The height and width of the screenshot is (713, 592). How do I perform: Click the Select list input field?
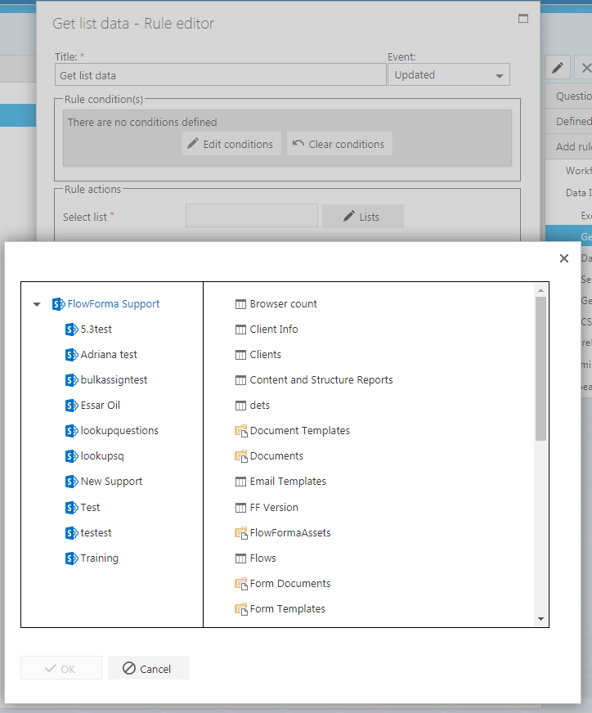pyautogui.click(x=252, y=216)
